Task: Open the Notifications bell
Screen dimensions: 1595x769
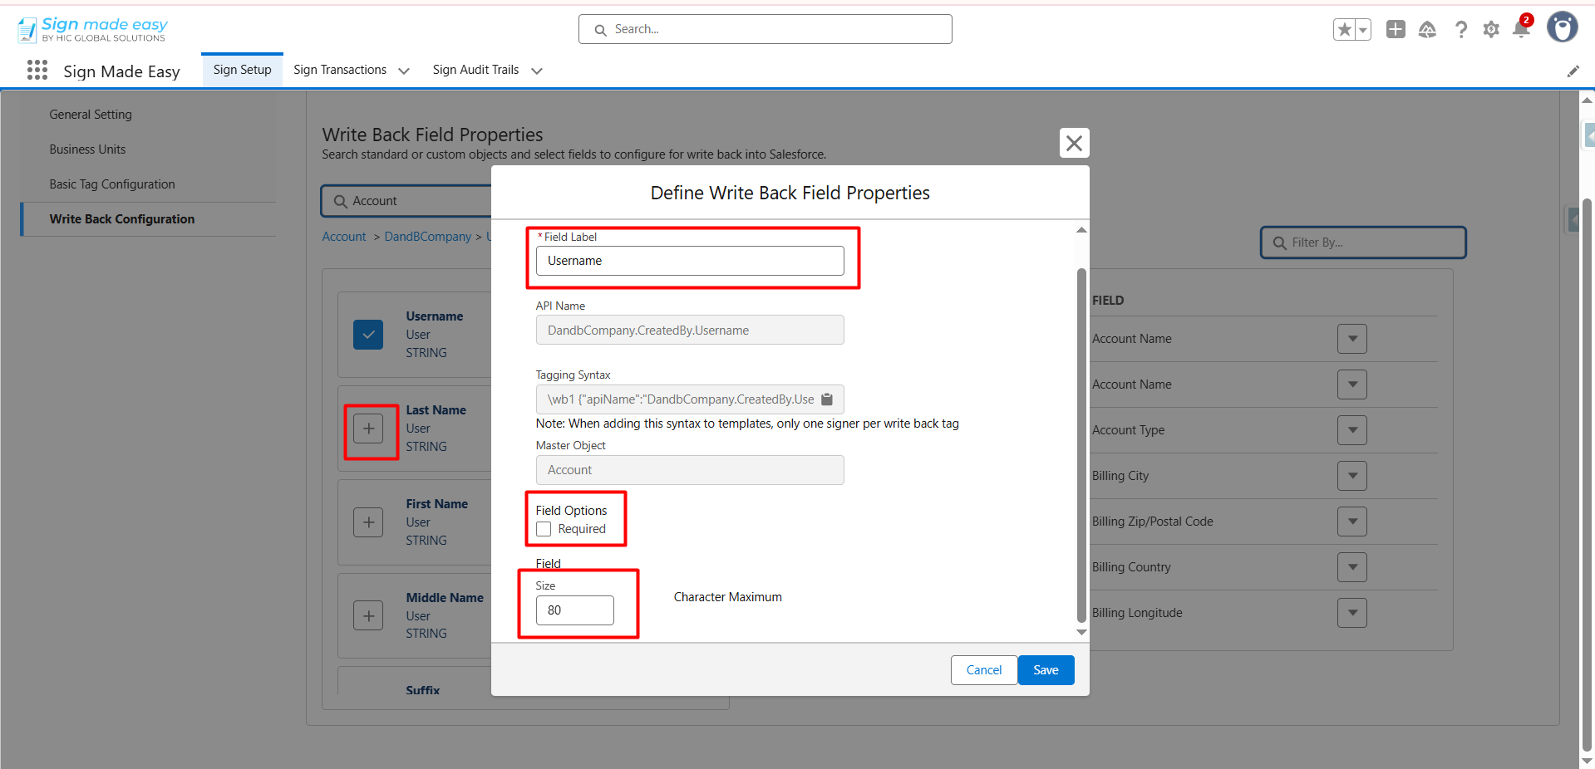Action: pyautogui.click(x=1521, y=29)
